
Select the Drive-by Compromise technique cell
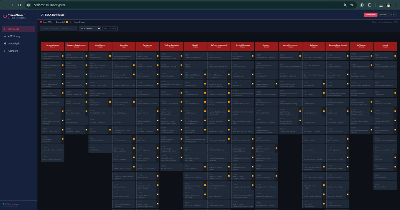pyautogui.click(x=100, y=84)
